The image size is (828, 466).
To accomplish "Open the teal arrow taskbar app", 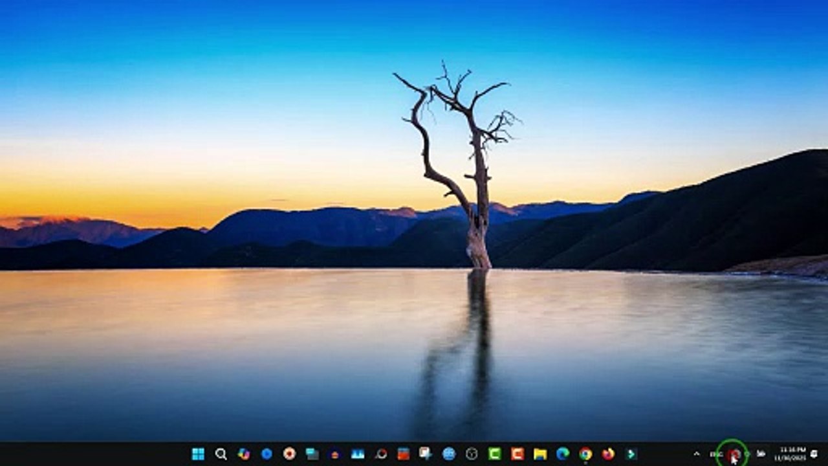I will pyautogui.click(x=631, y=454).
